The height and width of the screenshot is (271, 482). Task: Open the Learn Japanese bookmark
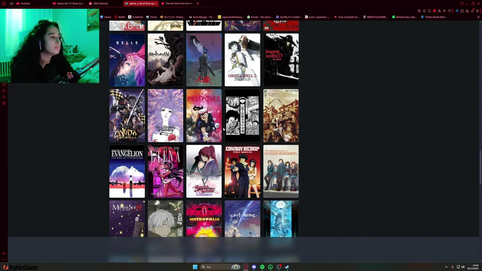[x=317, y=17]
